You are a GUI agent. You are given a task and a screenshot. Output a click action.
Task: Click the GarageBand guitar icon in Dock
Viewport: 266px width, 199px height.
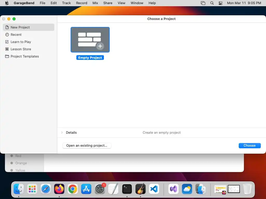[141, 189]
